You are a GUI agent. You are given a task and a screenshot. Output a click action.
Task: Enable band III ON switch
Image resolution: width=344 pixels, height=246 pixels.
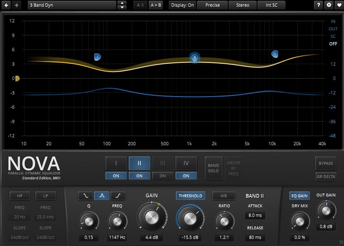tap(163, 176)
